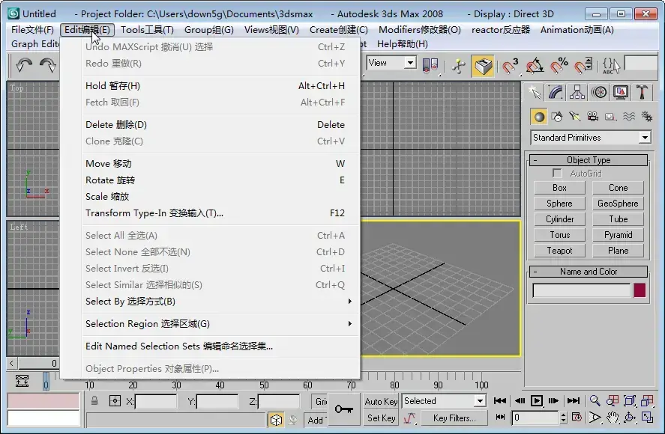Collapse the Name and Color rollout

pyautogui.click(x=589, y=272)
